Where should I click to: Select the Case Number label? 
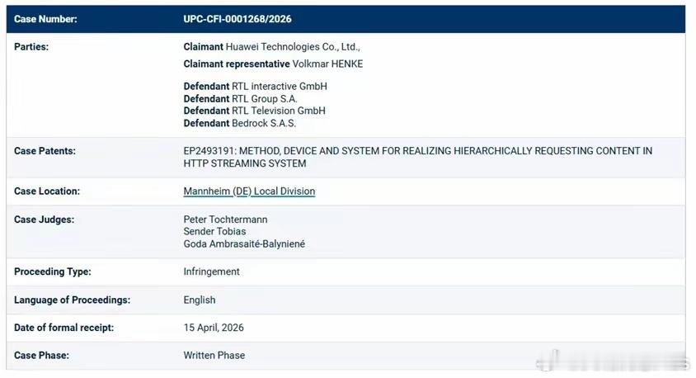tap(45, 19)
